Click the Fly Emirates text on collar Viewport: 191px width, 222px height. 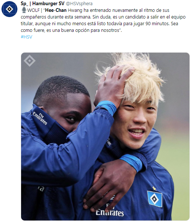click(x=40, y=118)
